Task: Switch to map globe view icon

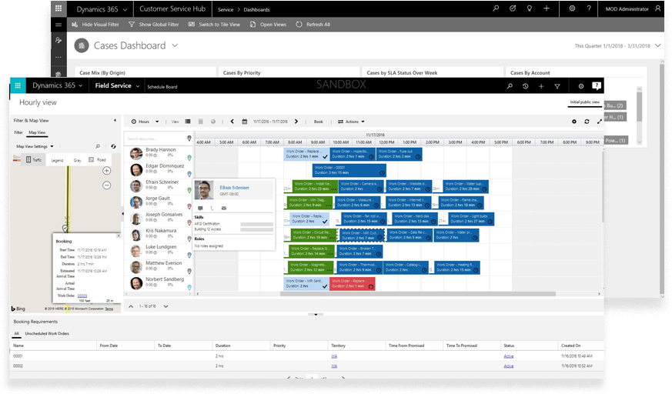Action: click(x=213, y=122)
